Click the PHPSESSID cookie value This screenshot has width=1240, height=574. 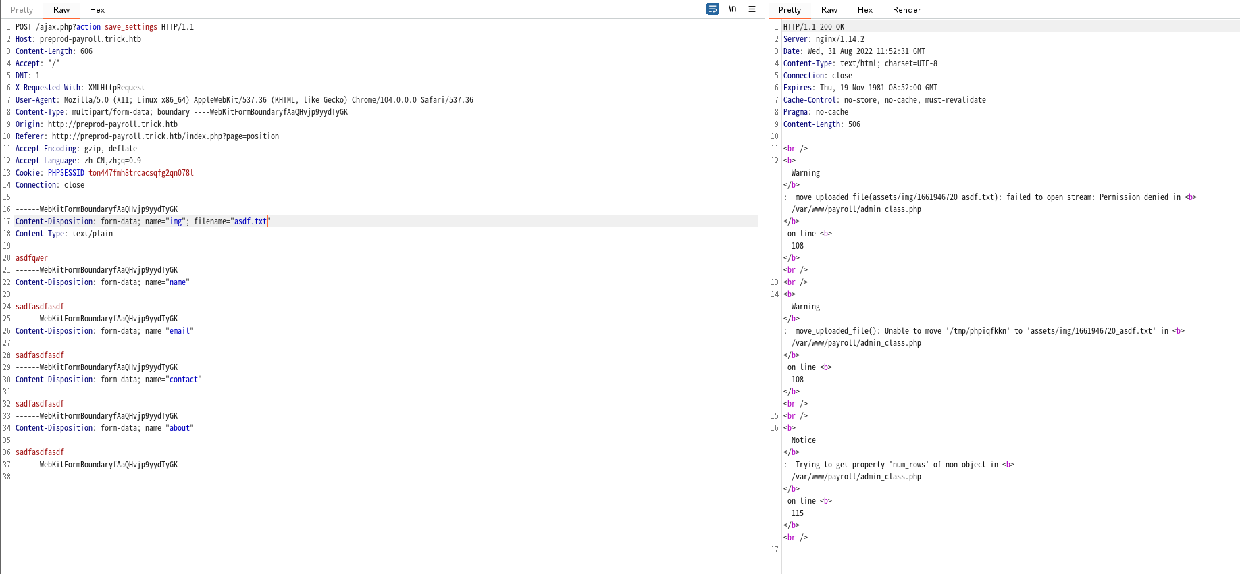141,173
